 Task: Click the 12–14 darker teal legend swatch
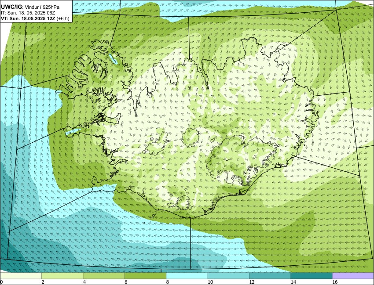click(x=270, y=276)
